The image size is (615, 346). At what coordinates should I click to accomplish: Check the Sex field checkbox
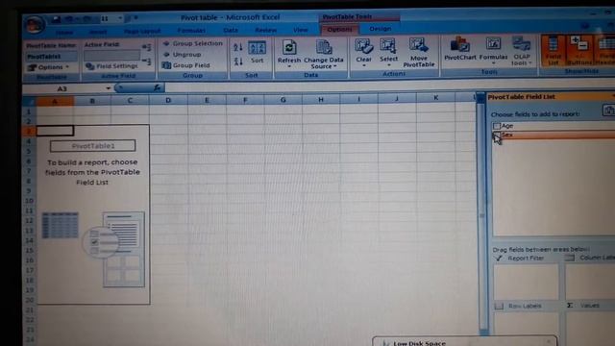click(x=497, y=135)
